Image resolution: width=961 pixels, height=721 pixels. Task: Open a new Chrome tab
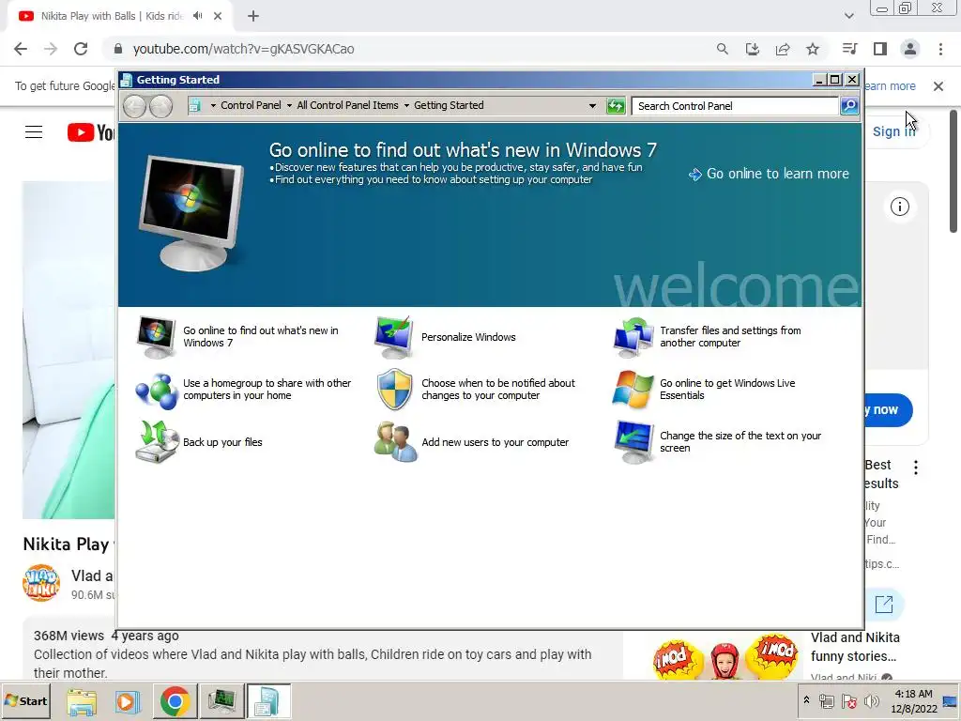click(253, 16)
